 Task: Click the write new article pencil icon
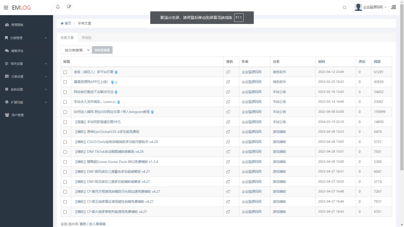tap(69, 7)
